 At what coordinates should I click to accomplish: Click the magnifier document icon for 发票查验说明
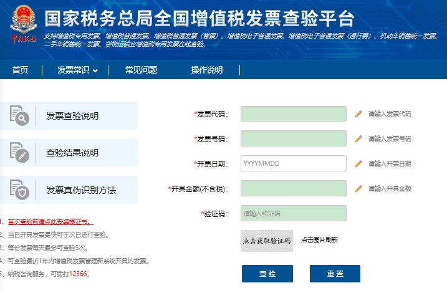coord(19,115)
